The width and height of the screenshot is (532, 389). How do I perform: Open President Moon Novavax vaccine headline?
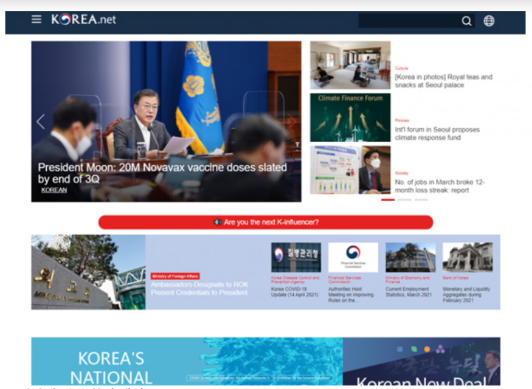tap(162, 173)
